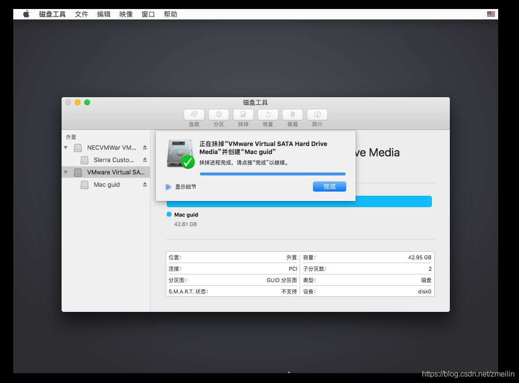
Task: Select Mac guid volume in sidebar
Action: (x=106, y=184)
